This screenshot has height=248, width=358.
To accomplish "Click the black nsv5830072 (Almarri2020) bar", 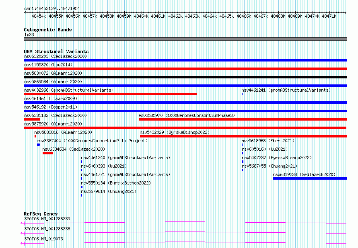I will [185, 77].
